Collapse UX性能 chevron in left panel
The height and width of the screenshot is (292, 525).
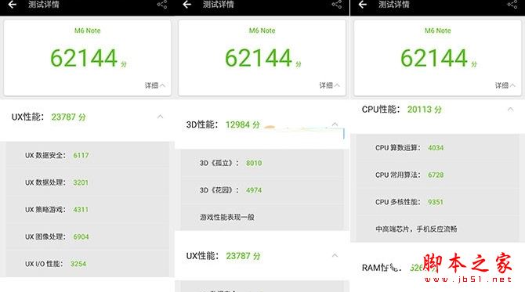pyautogui.click(x=161, y=117)
